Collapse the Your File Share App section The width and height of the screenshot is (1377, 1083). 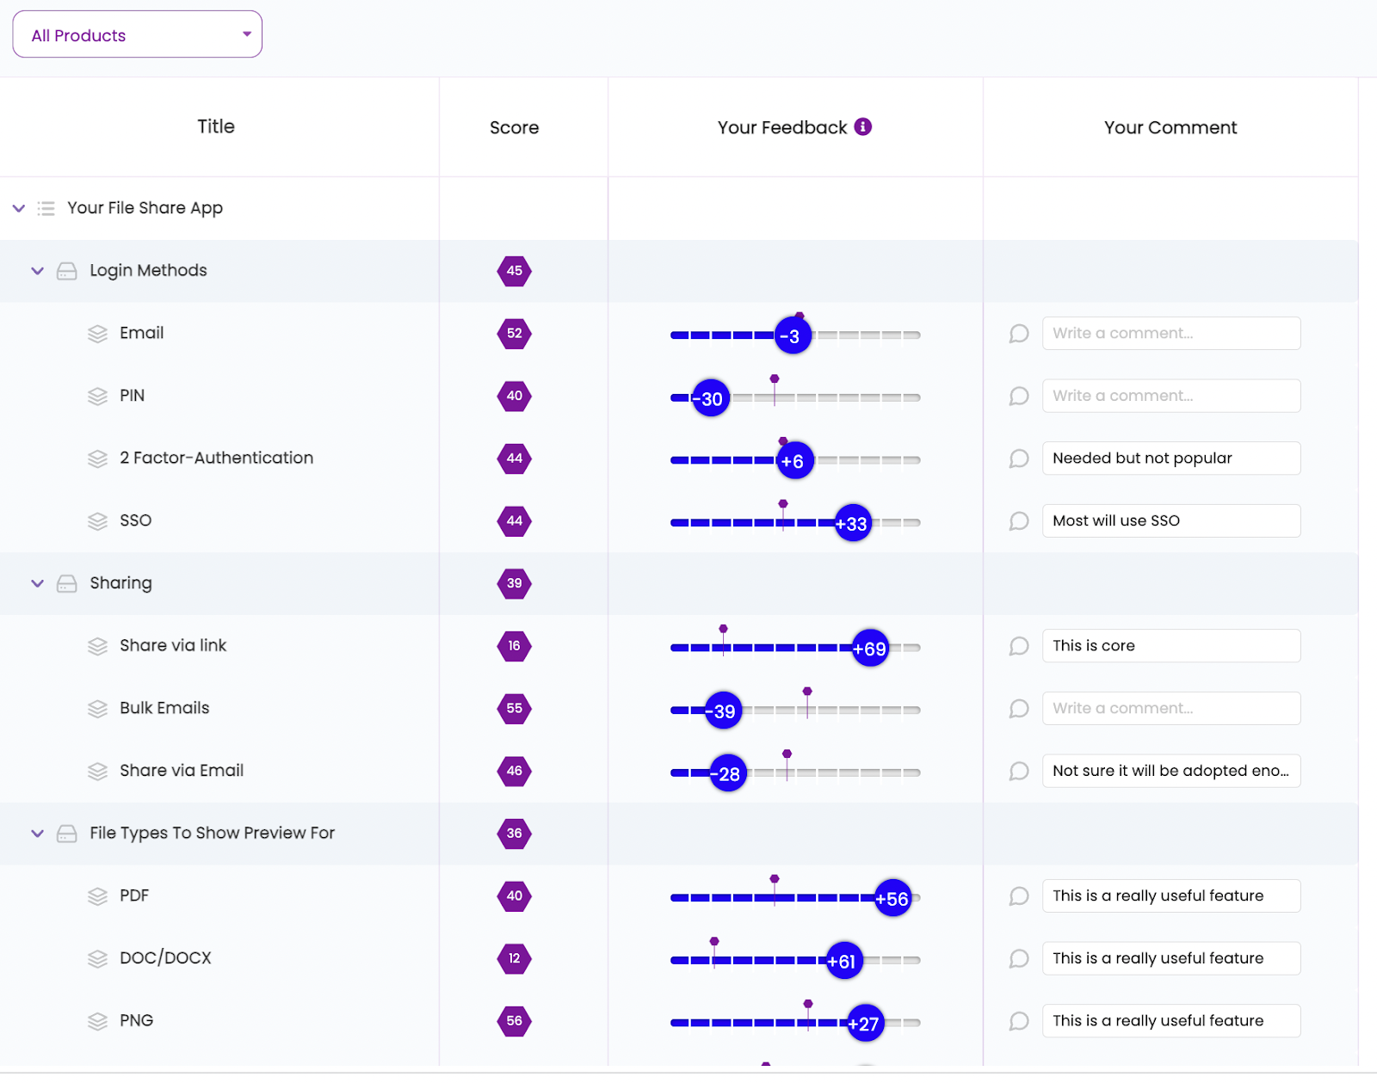click(x=17, y=207)
